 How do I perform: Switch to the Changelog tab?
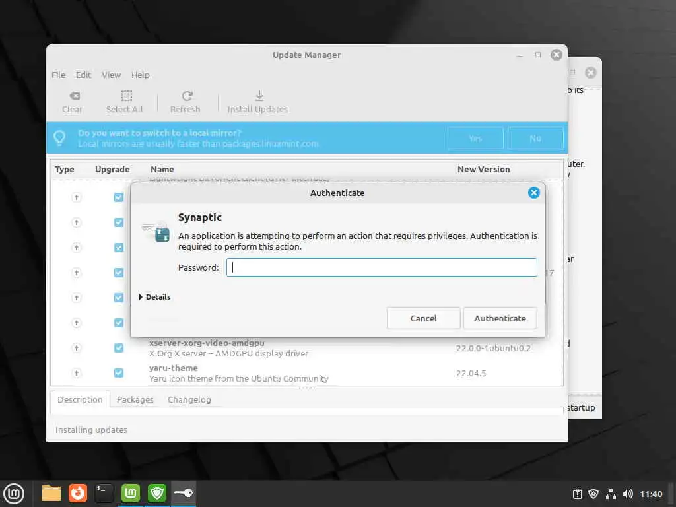[189, 399]
